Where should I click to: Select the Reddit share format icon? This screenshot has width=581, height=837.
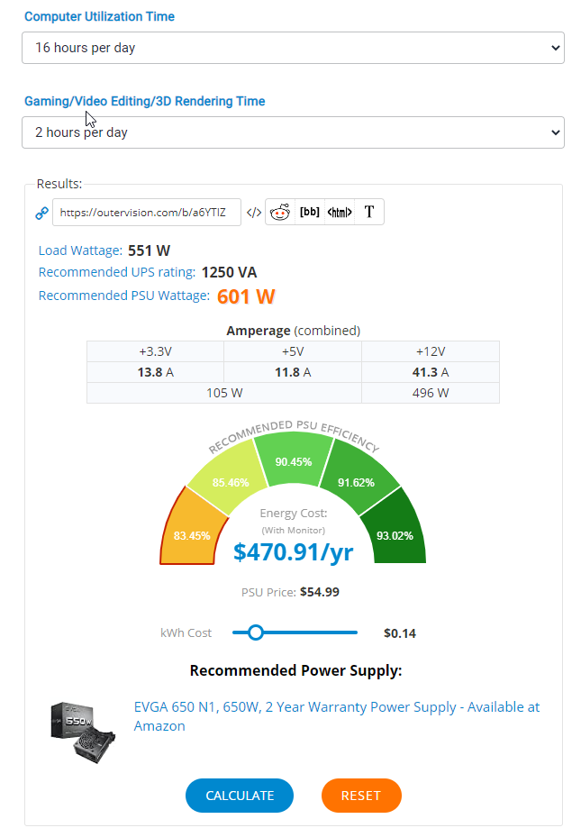click(280, 213)
